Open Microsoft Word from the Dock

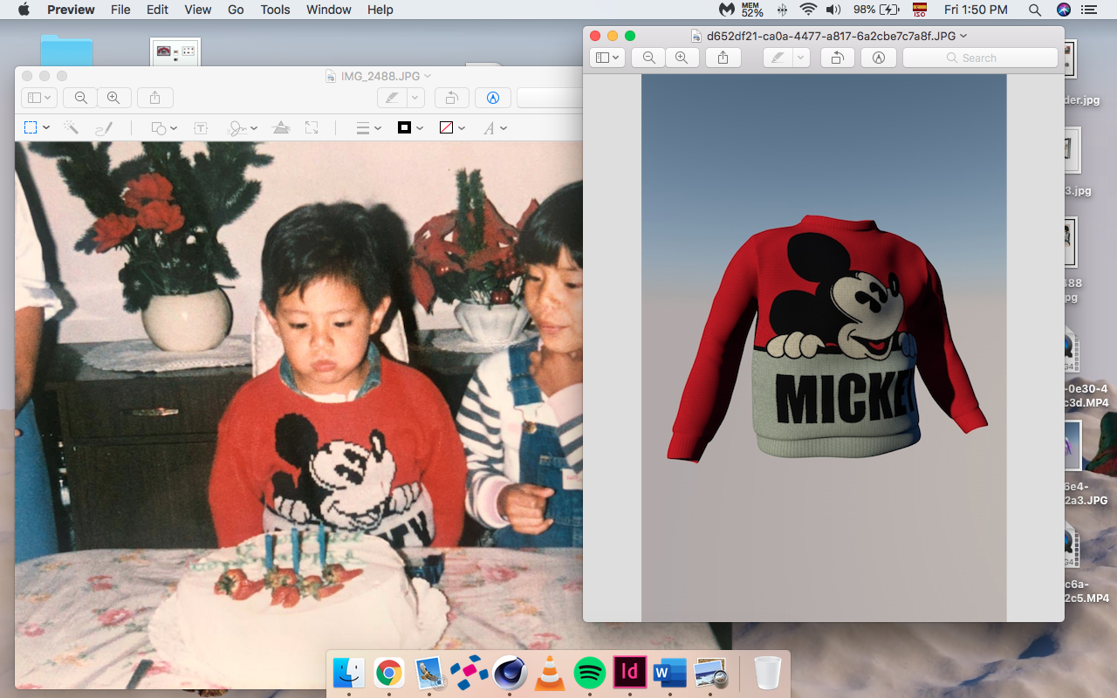670,673
